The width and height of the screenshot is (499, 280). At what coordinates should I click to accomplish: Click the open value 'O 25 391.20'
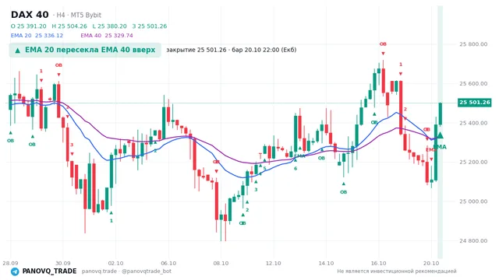pyautogui.click(x=28, y=26)
